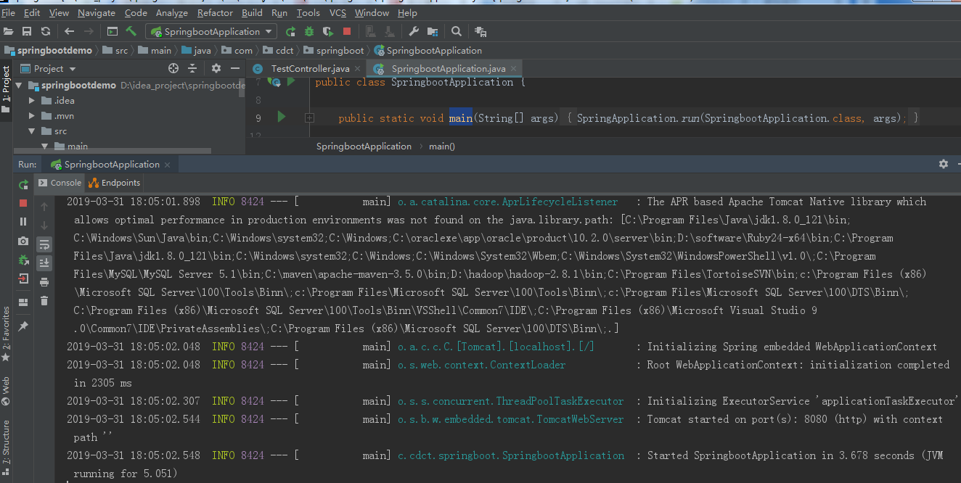
Task: Open the SpringbootApplication run configuration dropdown
Action: click(211, 31)
